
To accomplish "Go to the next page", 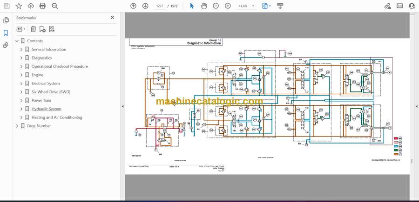I will 145,6.
